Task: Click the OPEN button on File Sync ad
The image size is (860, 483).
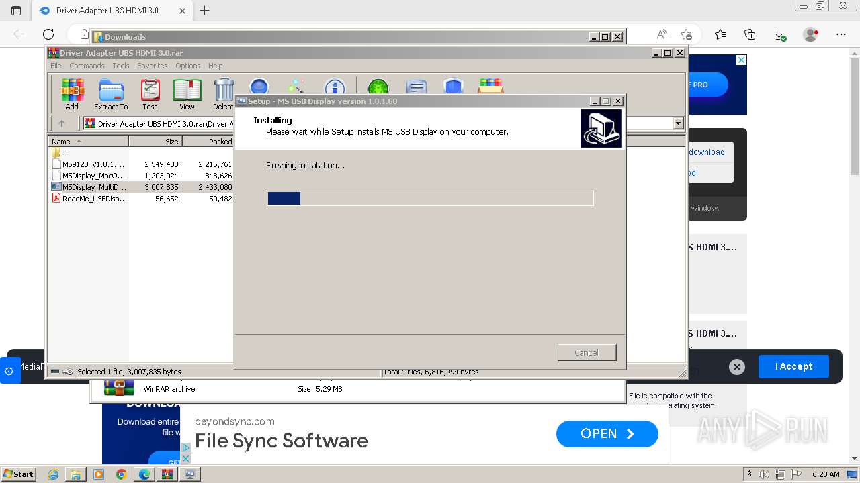Action: pyautogui.click(x=607, y=434)
